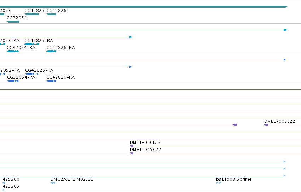Image resolution: width=301 pixels, height=192 pixels.
Task: Click the 425360 label
Action: (x=11, y=179)
